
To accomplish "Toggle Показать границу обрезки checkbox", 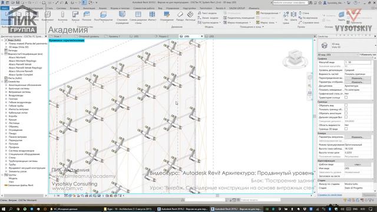I will (346, 109).
